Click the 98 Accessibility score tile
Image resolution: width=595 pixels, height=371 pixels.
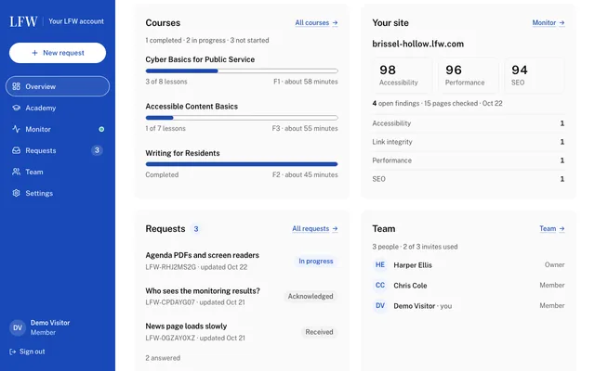tap(403, 75)
